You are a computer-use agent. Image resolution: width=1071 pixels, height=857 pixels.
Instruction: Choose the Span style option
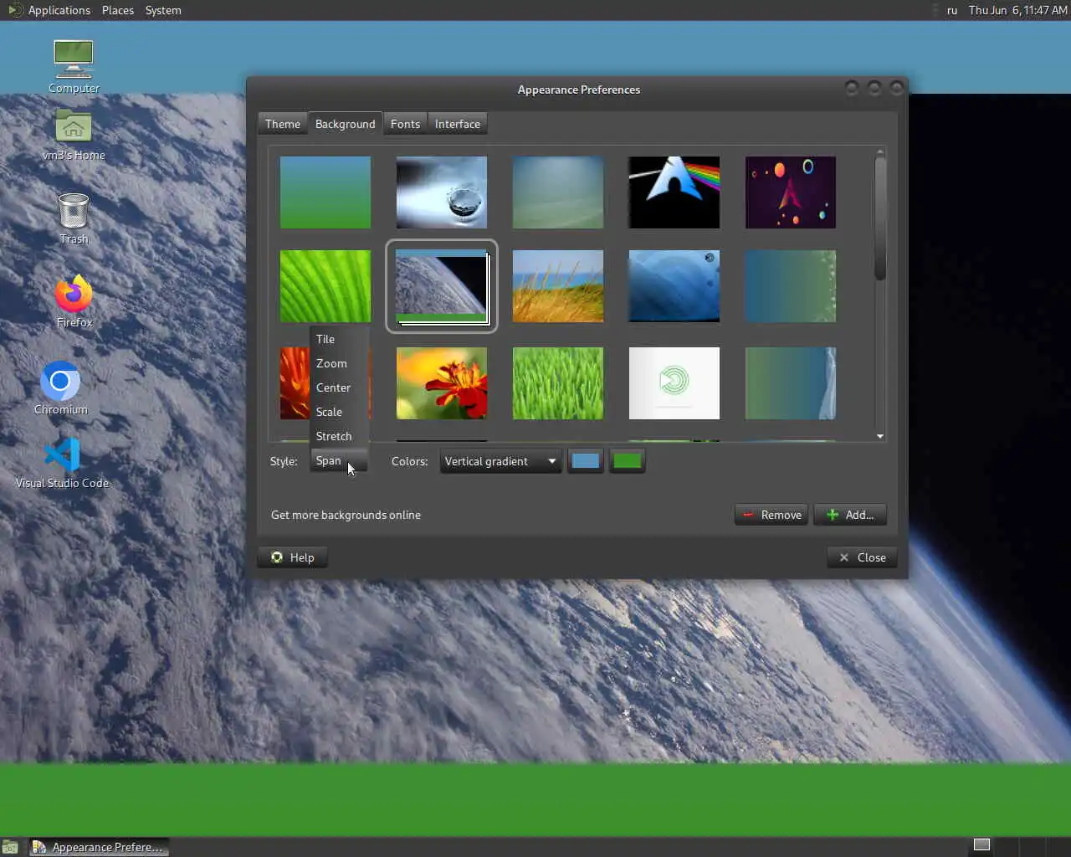tap(339, 460)
